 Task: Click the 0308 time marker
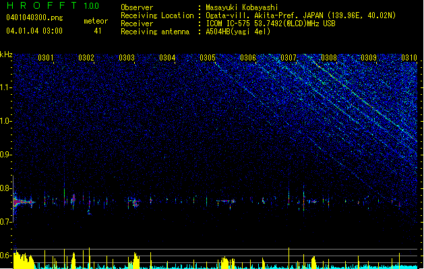coord(329,58)
